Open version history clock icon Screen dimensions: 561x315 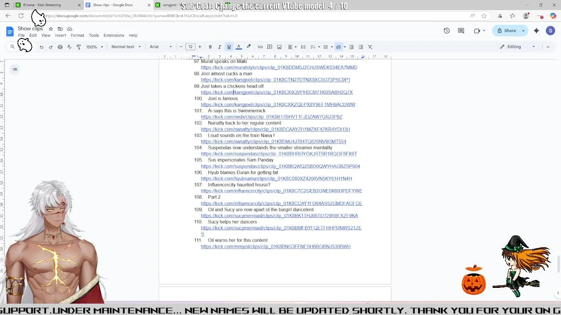point(447,31)
